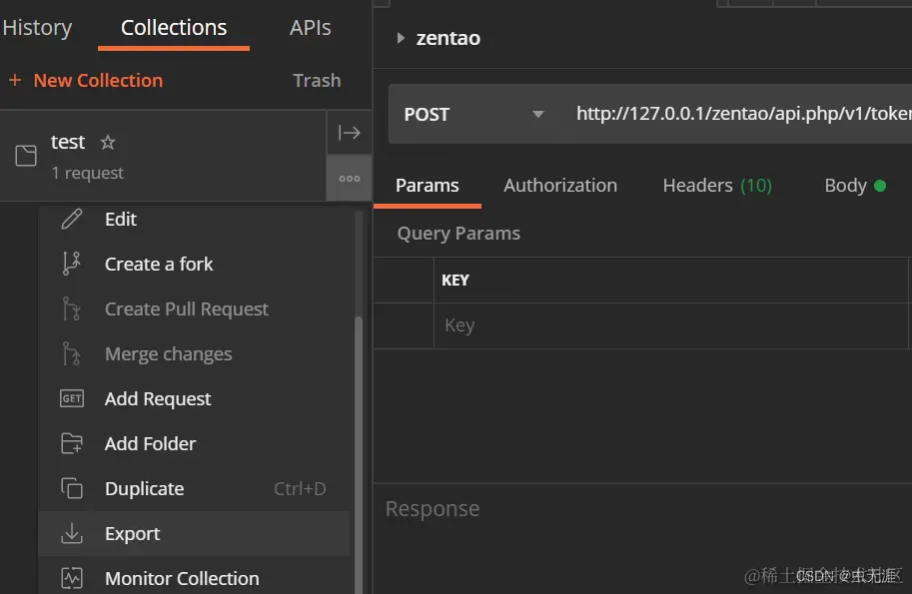Expand the zentao request triangle
912x594 pixels.
[401, 38]
